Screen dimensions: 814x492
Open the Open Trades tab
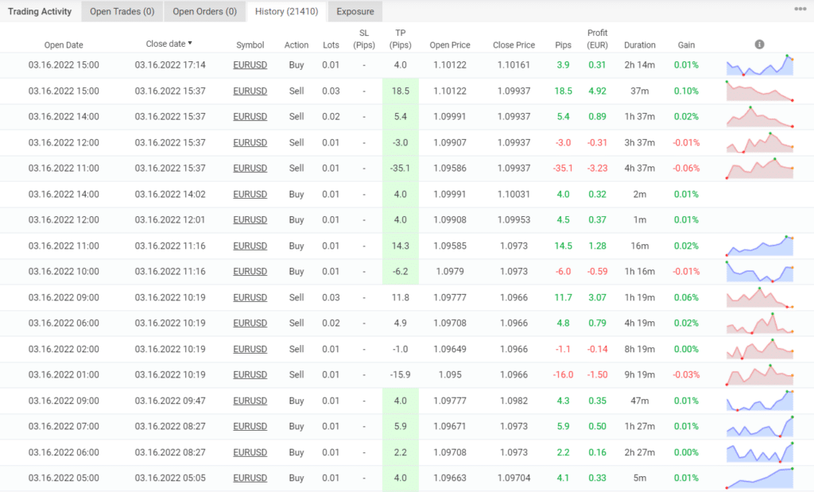(x=121, y=11)
